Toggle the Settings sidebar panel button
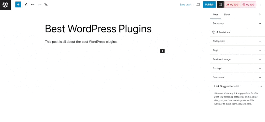Image resolution: width=265 pixels, height=122 pixels. (x=220, y=5)
